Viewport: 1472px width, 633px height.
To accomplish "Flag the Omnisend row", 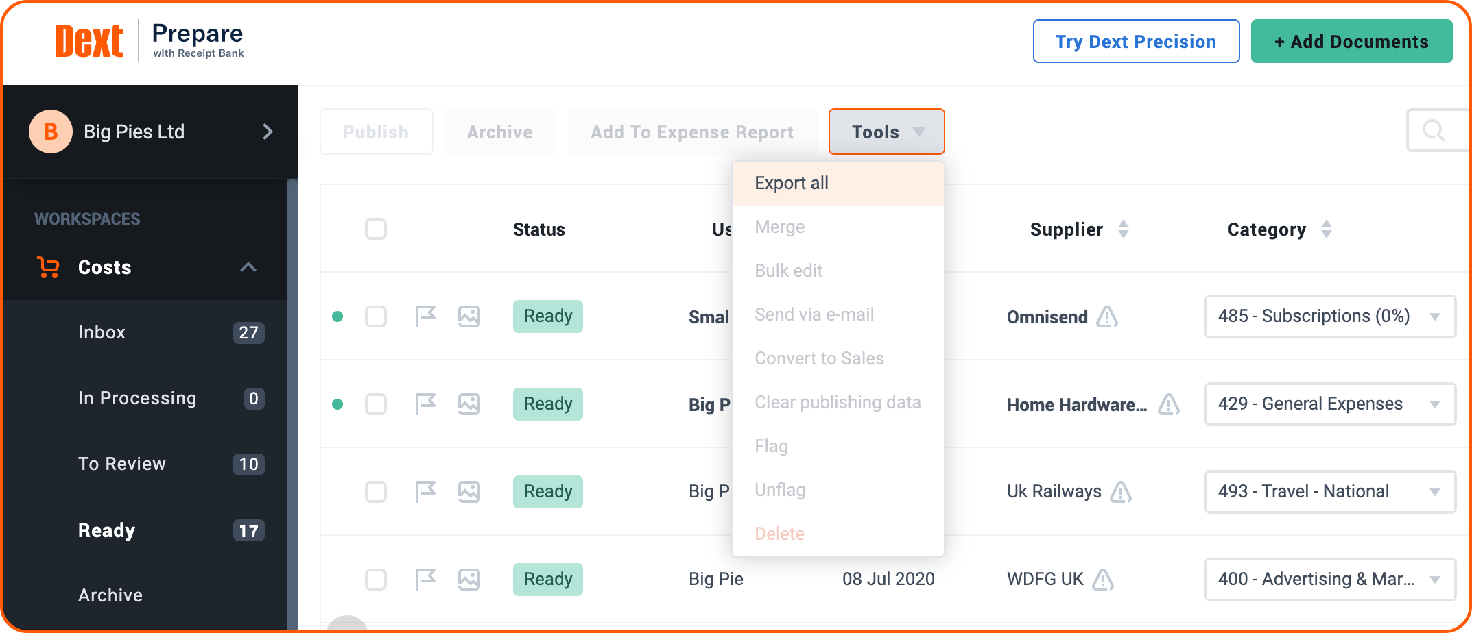I will tap(425, 316).
